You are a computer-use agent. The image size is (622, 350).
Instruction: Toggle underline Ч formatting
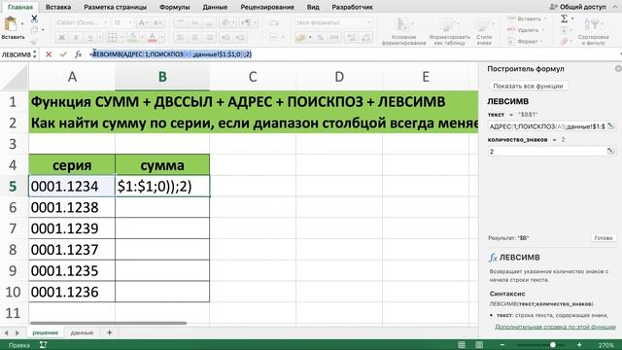90,38
